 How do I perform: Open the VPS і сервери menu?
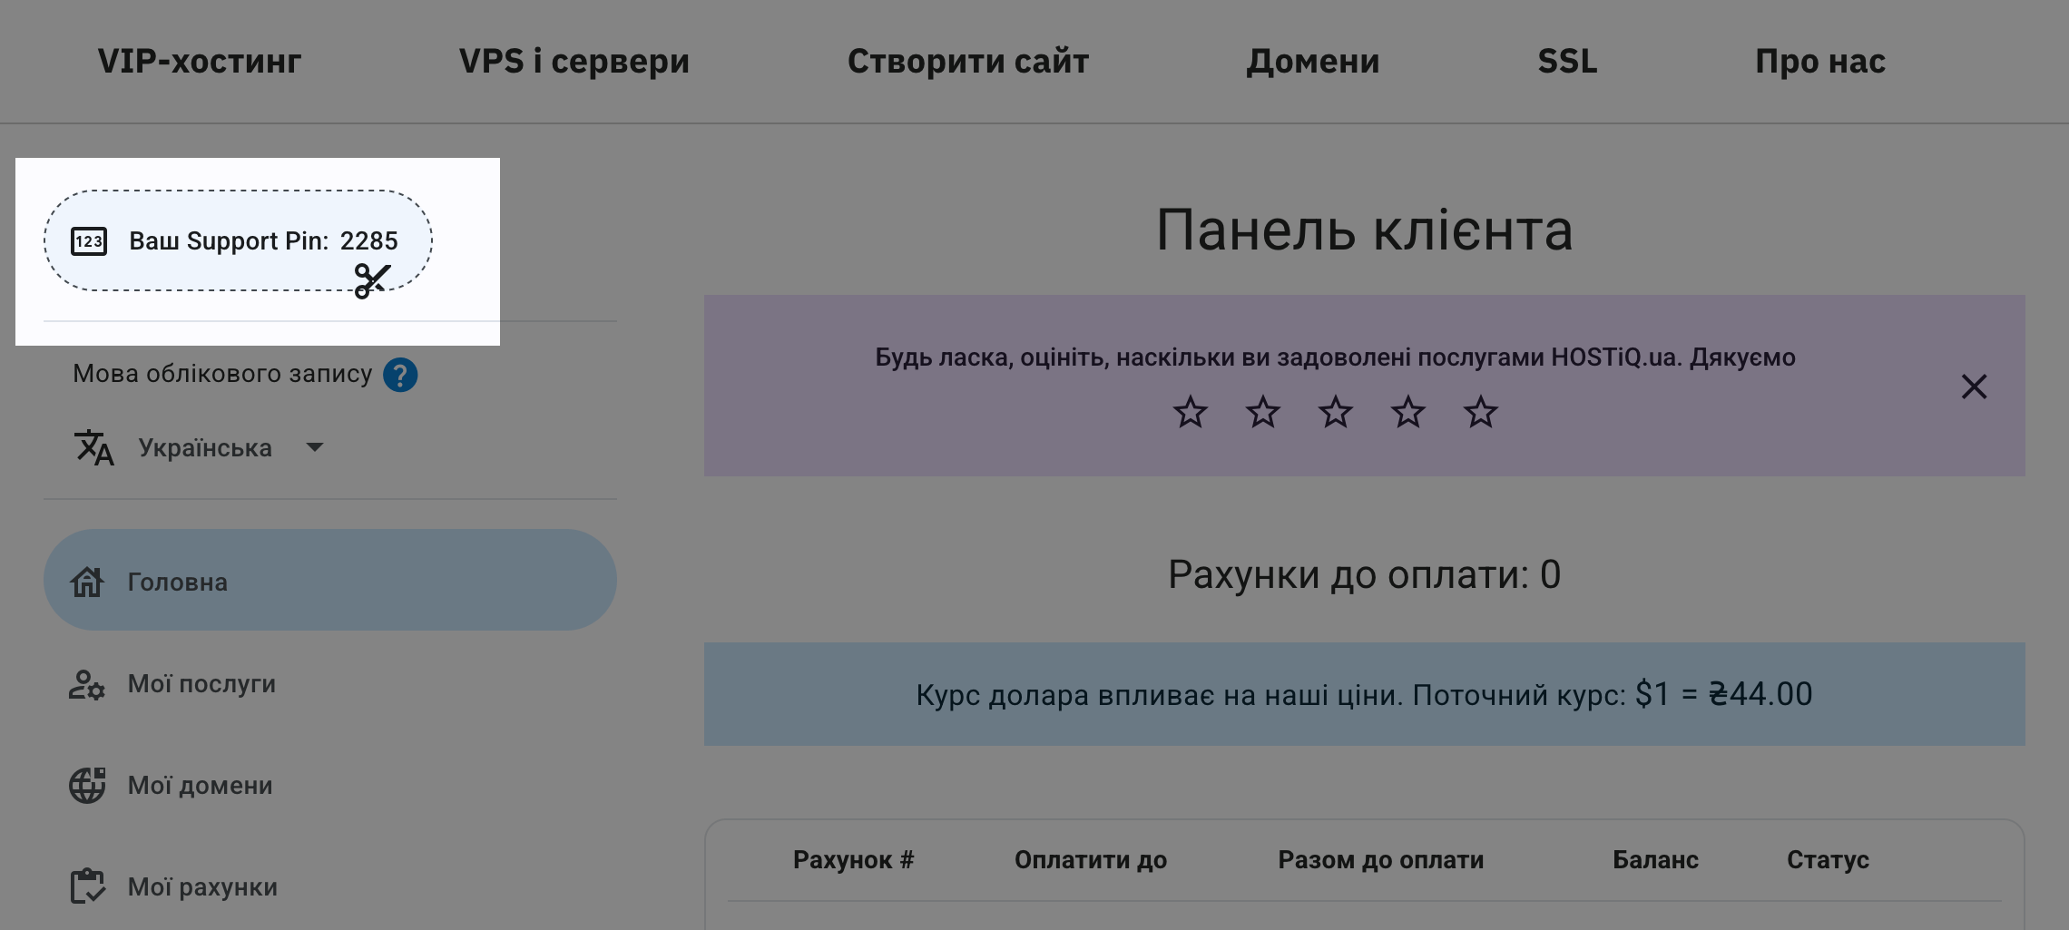pyautogui.click(x=574, y=62)
